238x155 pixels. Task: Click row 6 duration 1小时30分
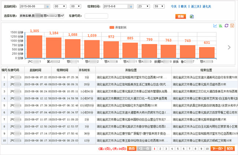[87, 113]
